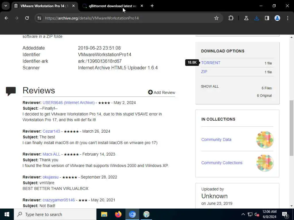
Task: Open the Community Collections link
Action: (222, 163)
